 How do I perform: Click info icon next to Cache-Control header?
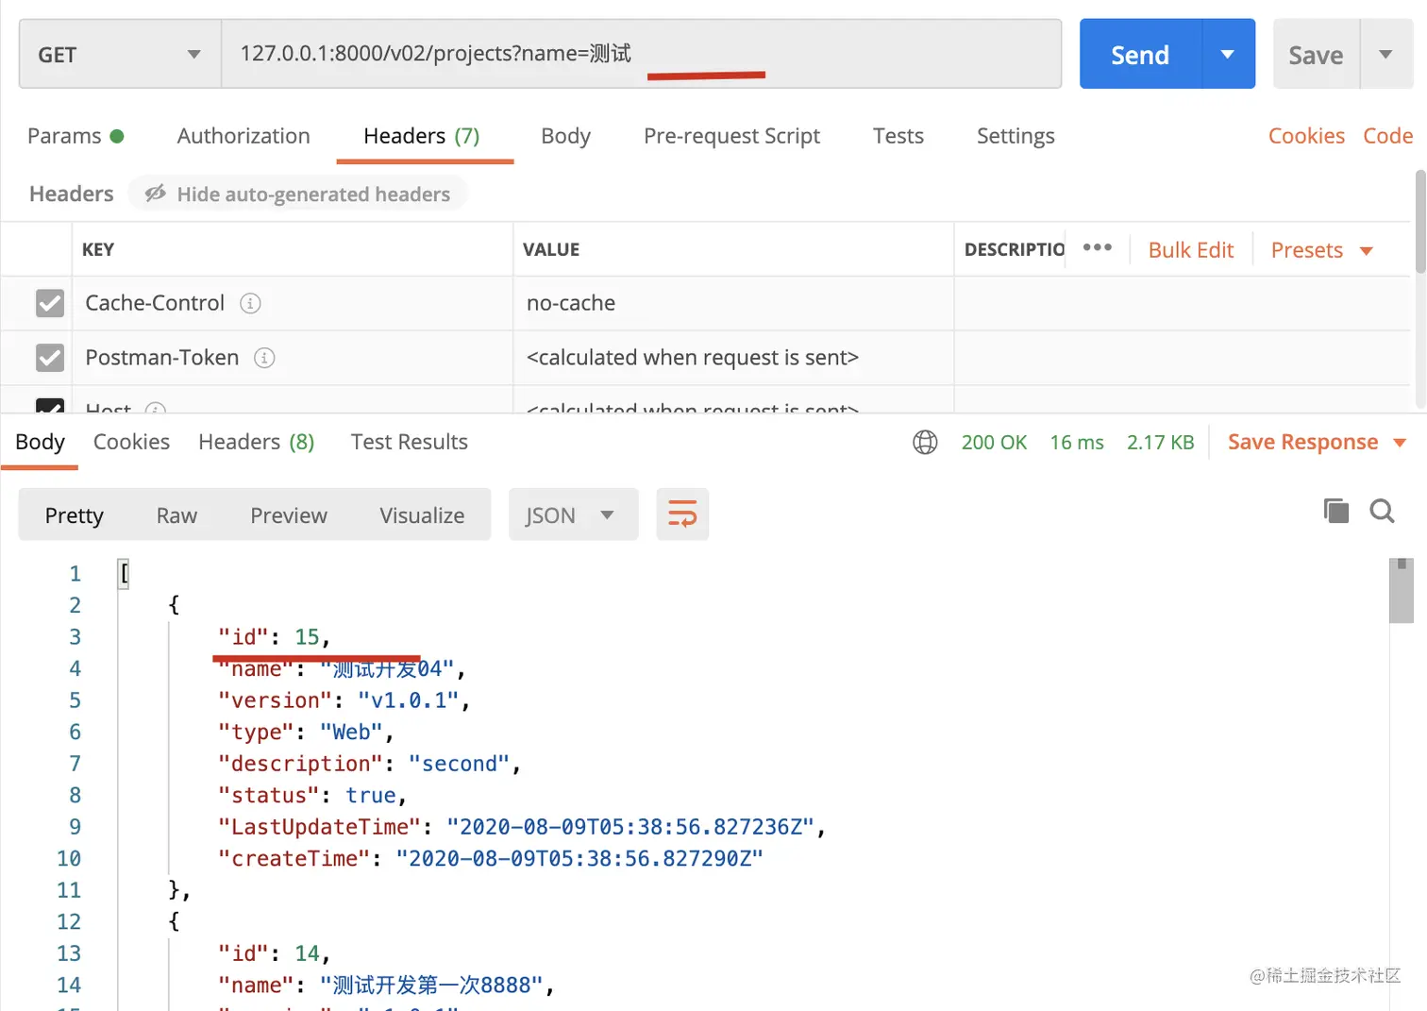(x=250, y=303)
